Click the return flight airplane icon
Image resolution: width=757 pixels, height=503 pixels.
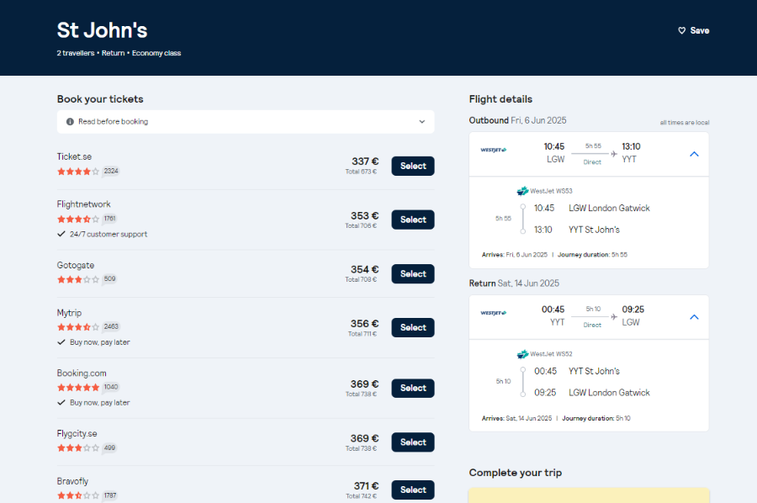[614, 317]
